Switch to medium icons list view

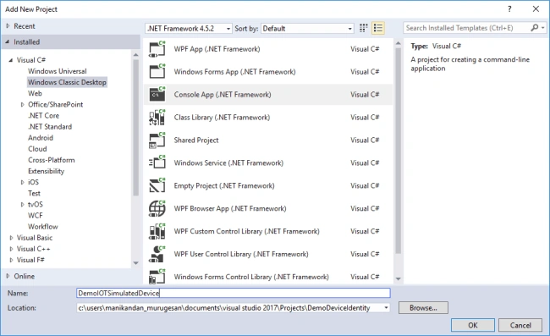(x=378, y=28)
